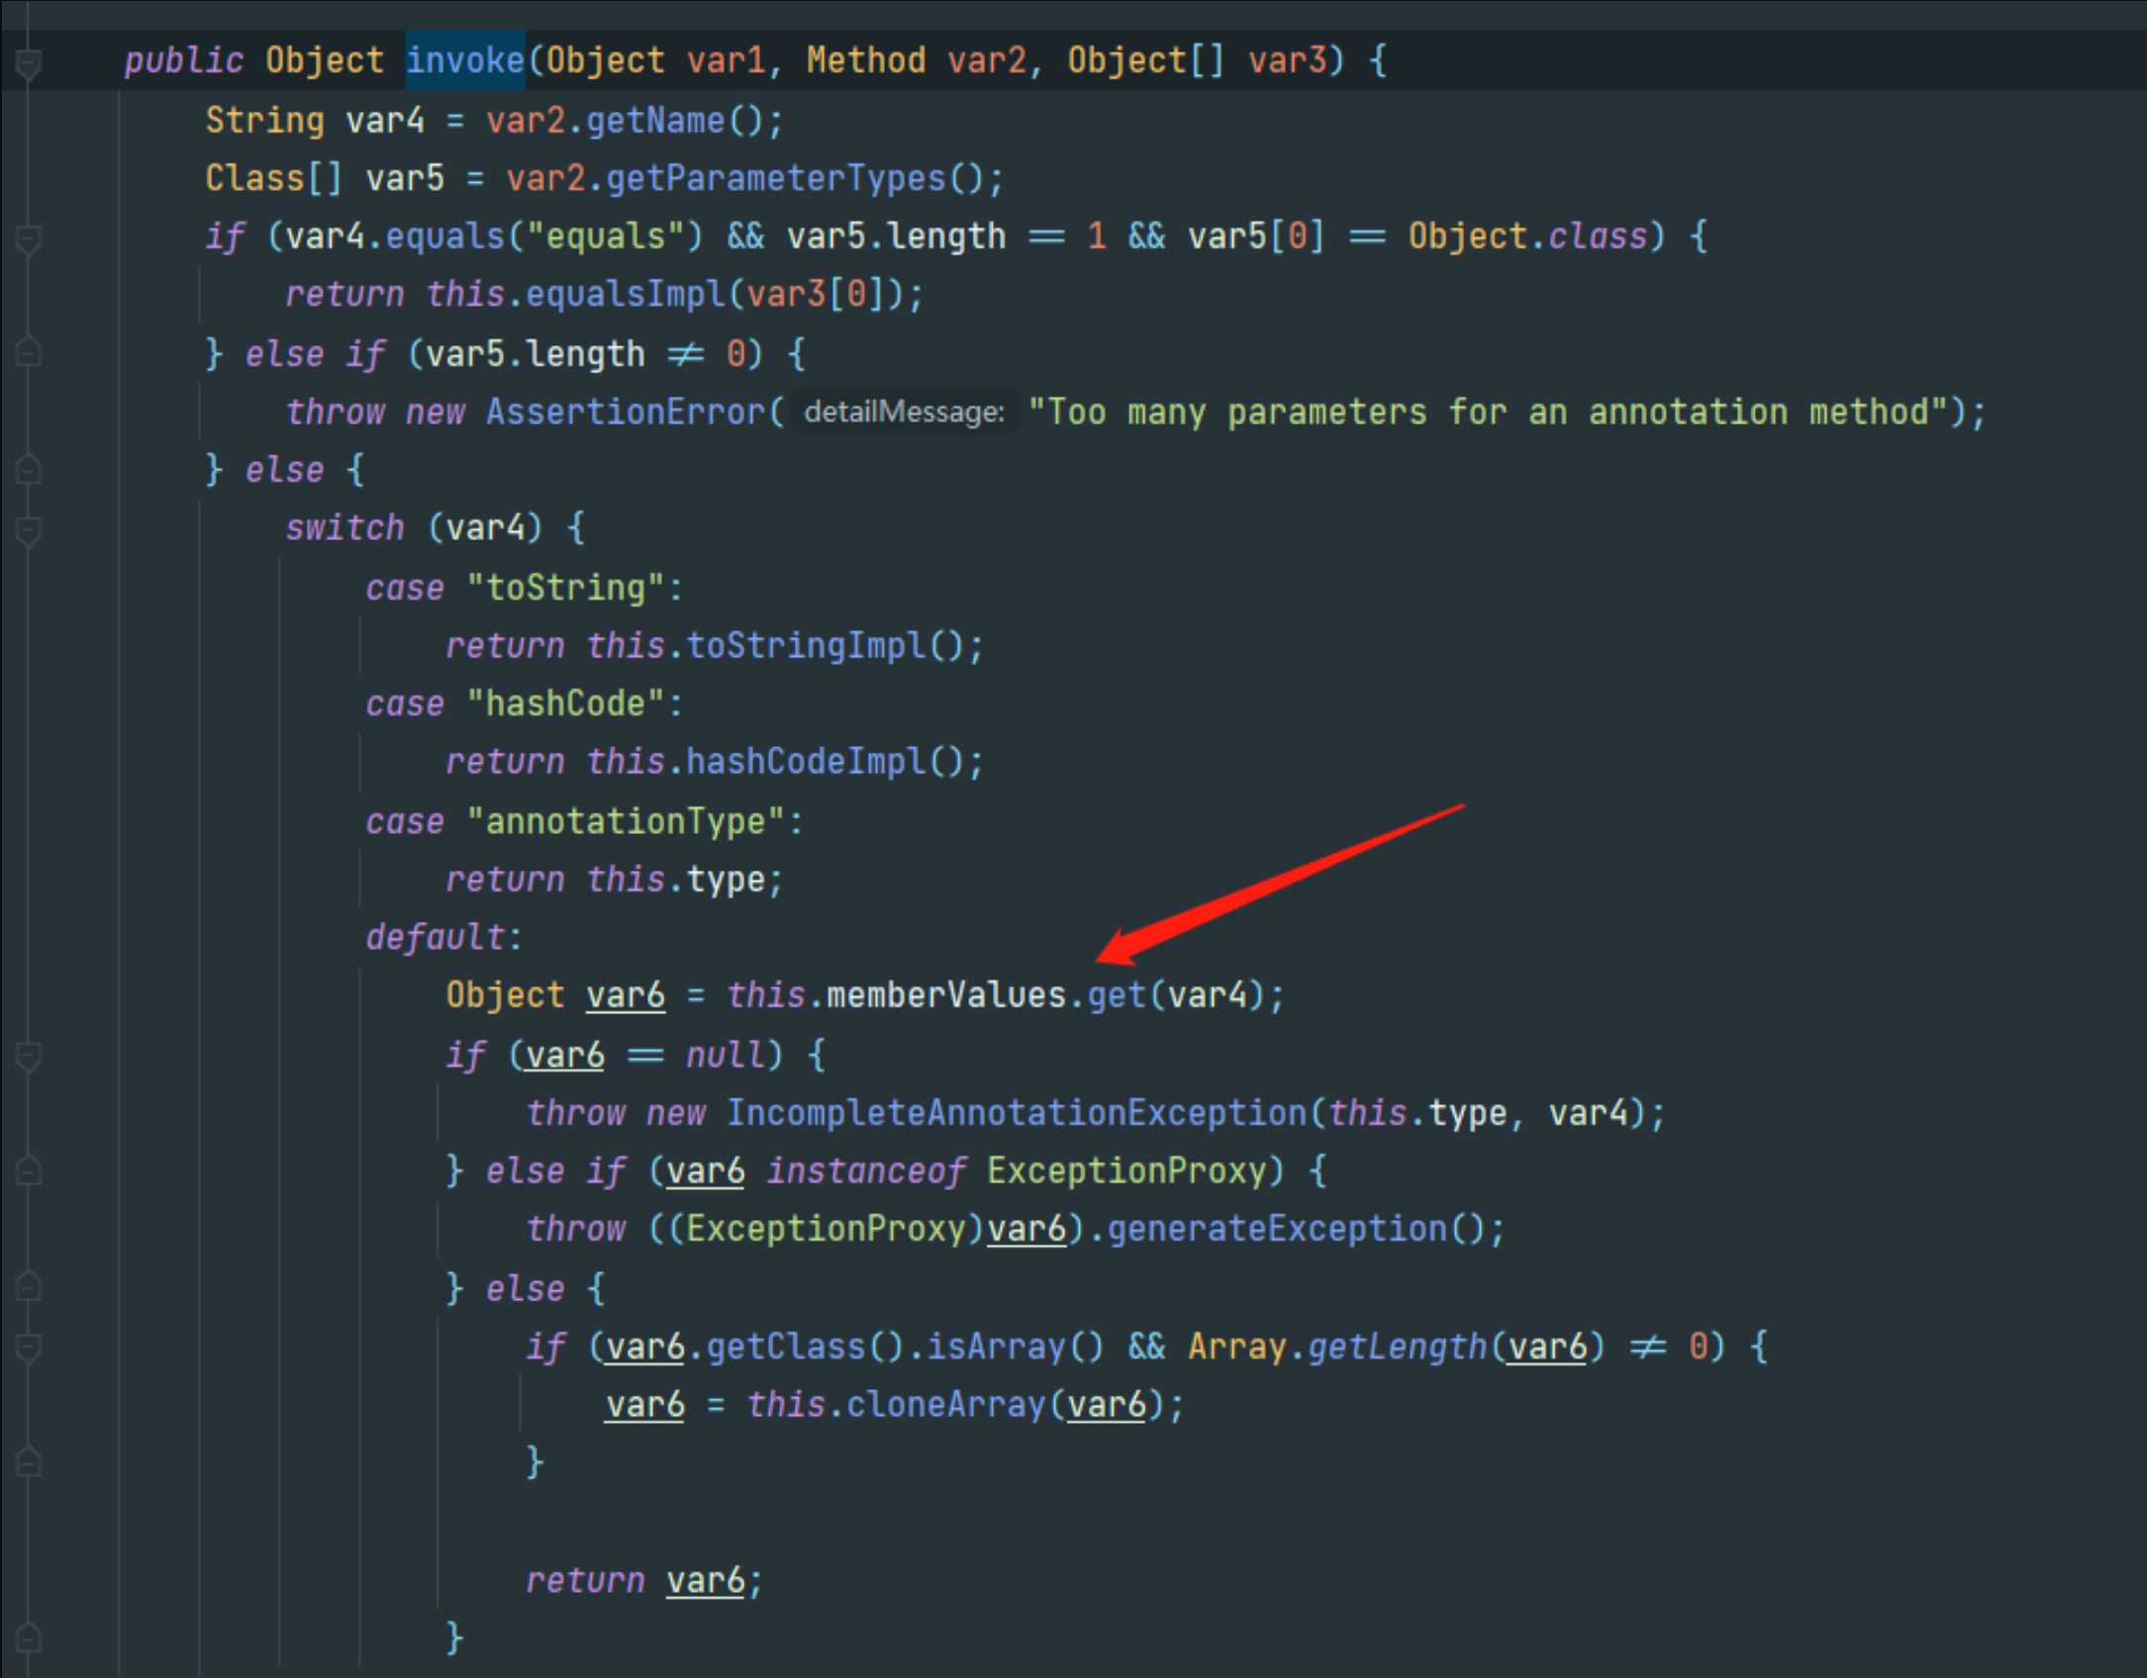Click the 'public' modifier keyword
The height and width of the screenshot is (1678, 2147).
(x=184, y=60)
